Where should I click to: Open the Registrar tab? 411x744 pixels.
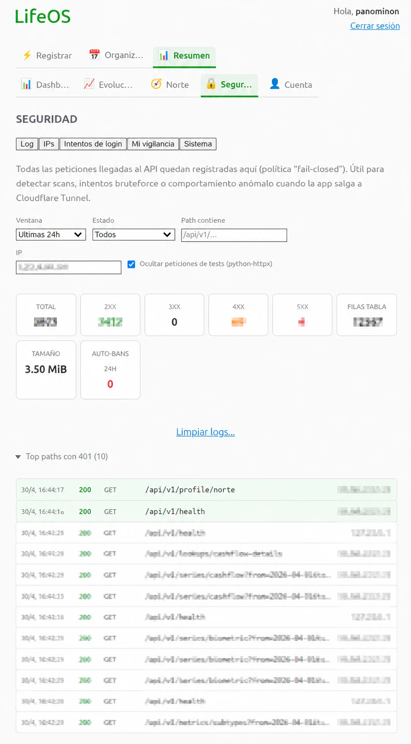click(47, 56)
